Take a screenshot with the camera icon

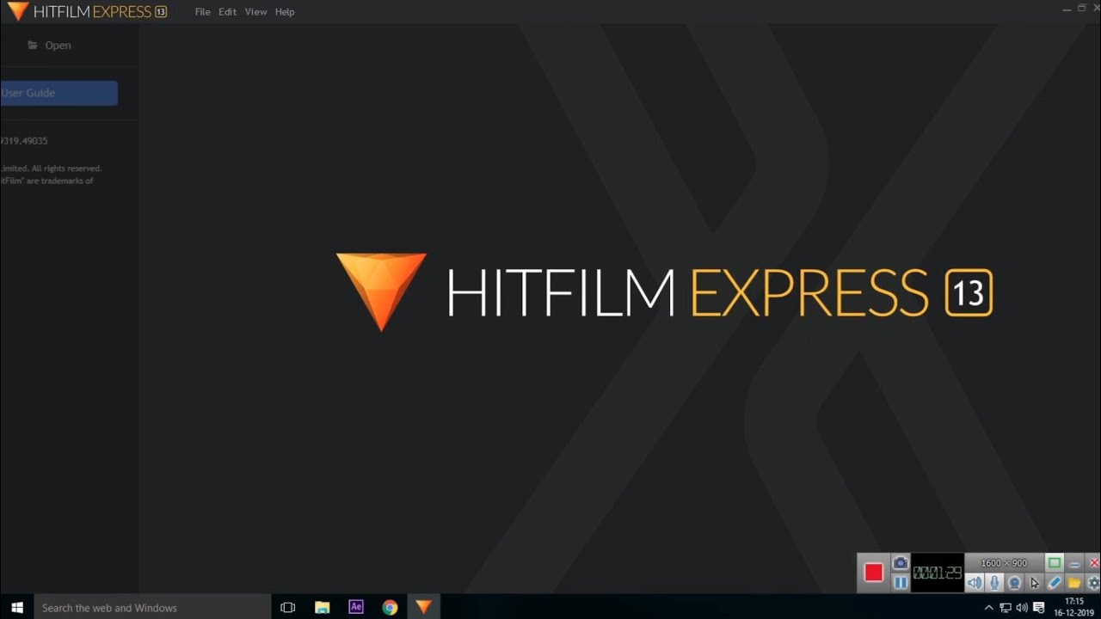coord(900,563)
